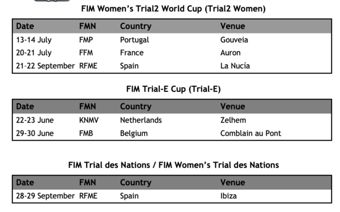Click the Netherlands country cell
The height and width of the screenshot is (212, 340).
[141, 120]
